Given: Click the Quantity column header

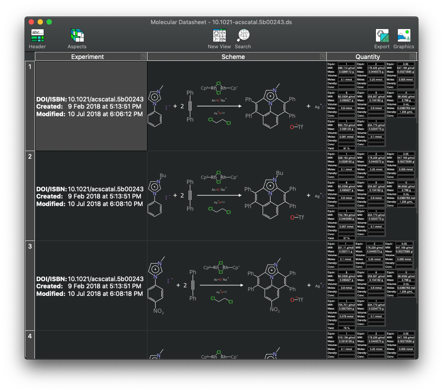Looking at the screenshot, I should point(367,57).
